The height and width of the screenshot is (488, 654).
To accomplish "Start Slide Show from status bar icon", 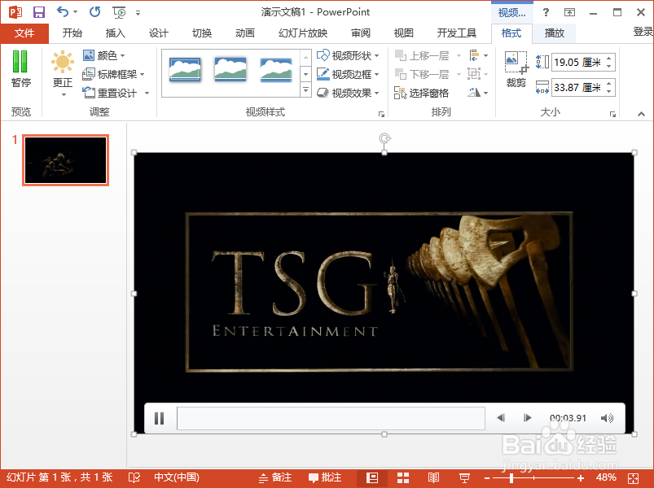I will click(464, 477).
